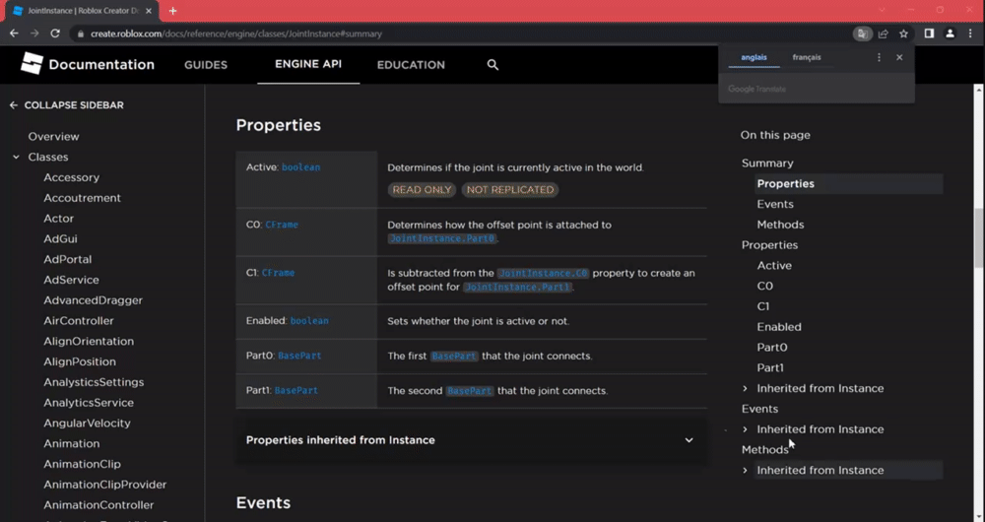
Task: Open the AlignOrientation class page
Action: [89, 341]
